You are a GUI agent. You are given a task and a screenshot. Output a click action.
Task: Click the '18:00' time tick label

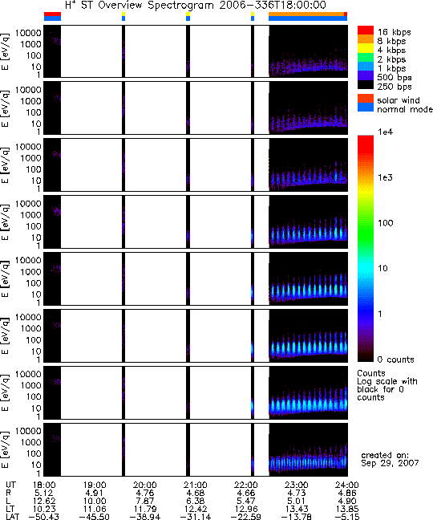click(x=44, y=485)
